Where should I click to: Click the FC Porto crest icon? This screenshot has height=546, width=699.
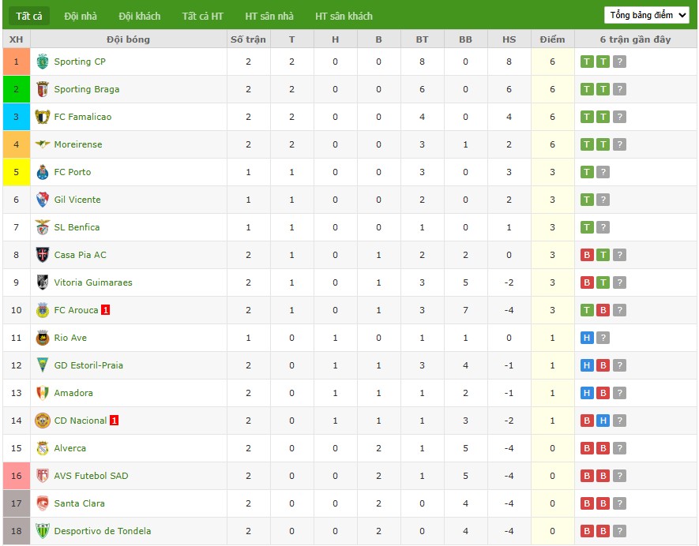43,172
